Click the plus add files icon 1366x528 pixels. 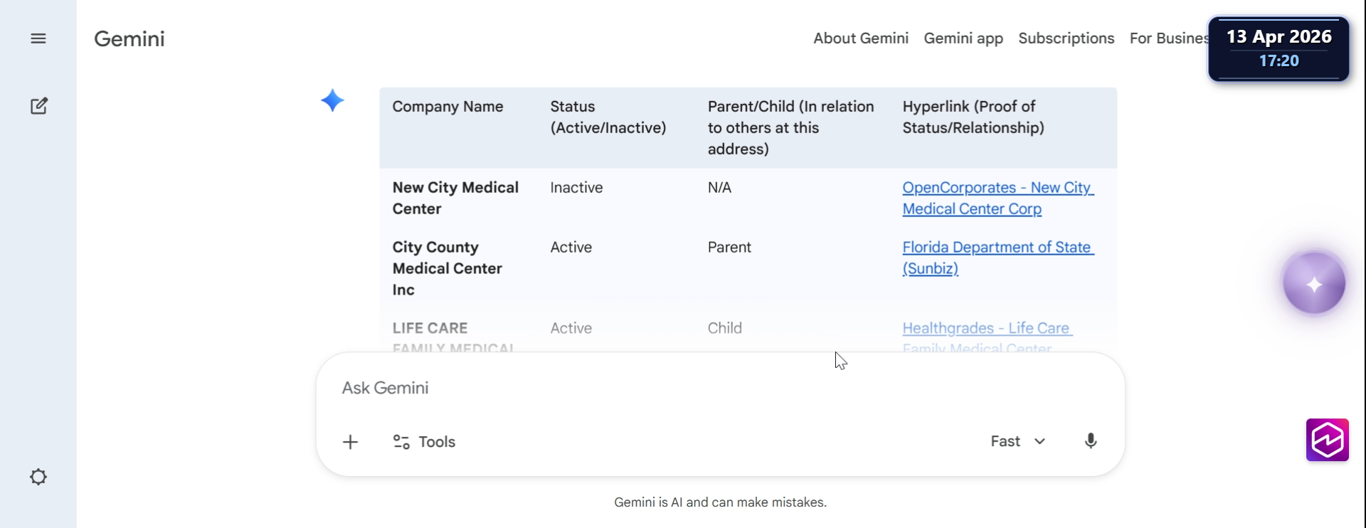(350, 442)
